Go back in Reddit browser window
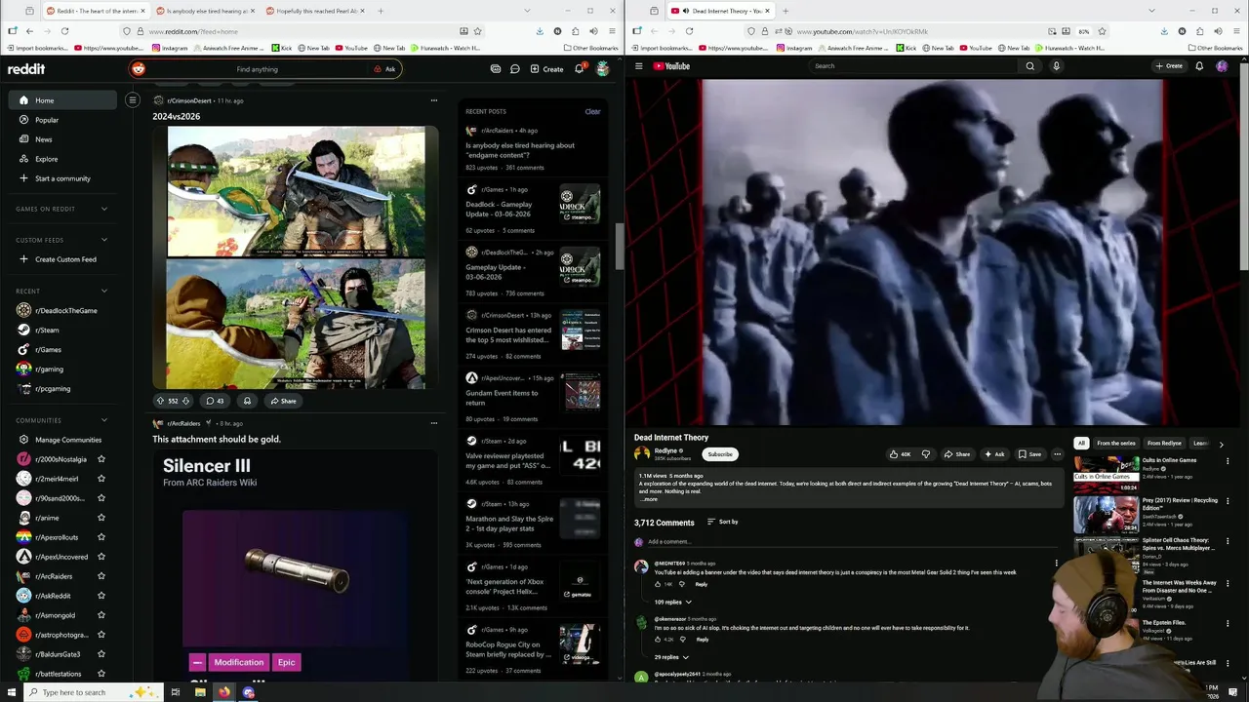1249x702 pixels. (29, 31)
